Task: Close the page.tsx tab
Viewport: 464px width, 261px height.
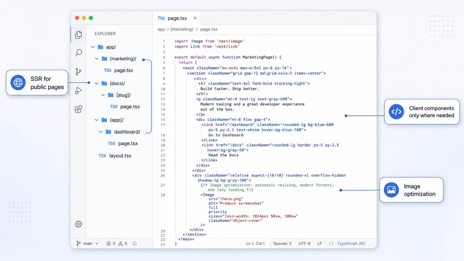Action: (195, 18)
